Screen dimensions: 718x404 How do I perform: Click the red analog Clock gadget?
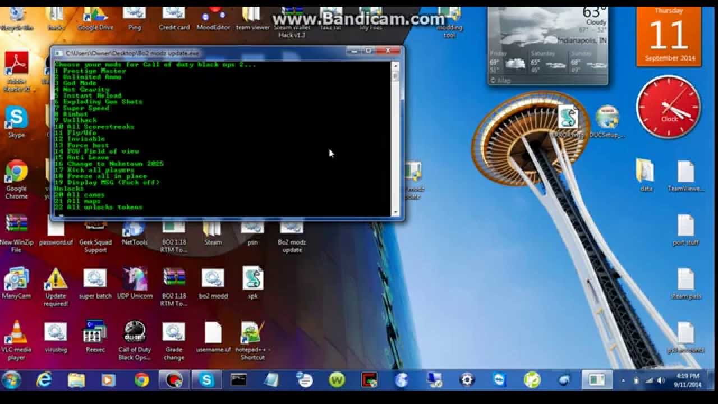[x=669, y=107]
